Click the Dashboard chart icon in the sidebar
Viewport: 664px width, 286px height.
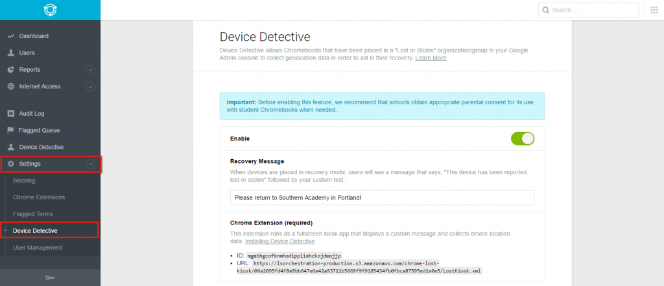click(11, 36)
